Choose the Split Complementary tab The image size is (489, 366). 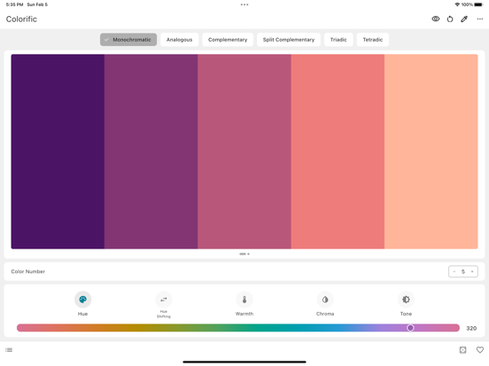tap(289, 40)
